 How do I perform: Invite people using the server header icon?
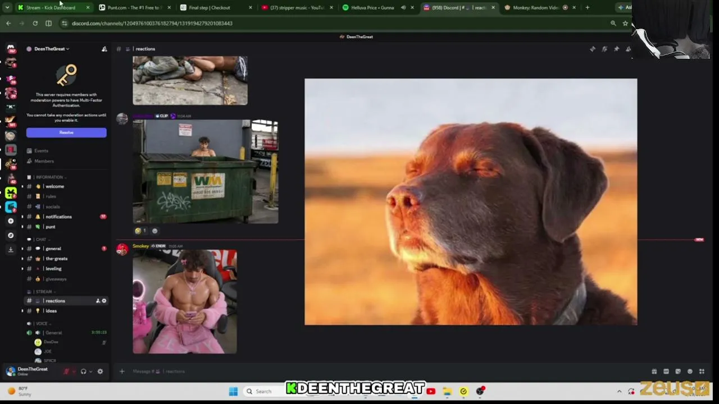[x=104, y=49]
